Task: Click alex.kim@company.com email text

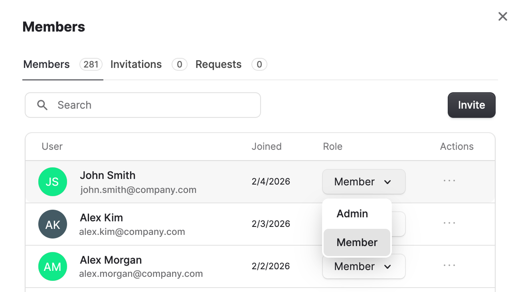Action: [x=132, y=232]
